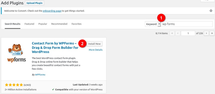The height and width of the screenshot is (94, 215).
Task: Click the '2+ Million Active Installations' text
Action: [21, 90]
